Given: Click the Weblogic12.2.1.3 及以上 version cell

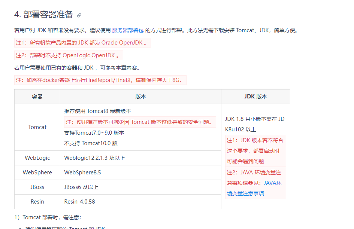Looking at the screenshot, I should (x=140, y=158).
